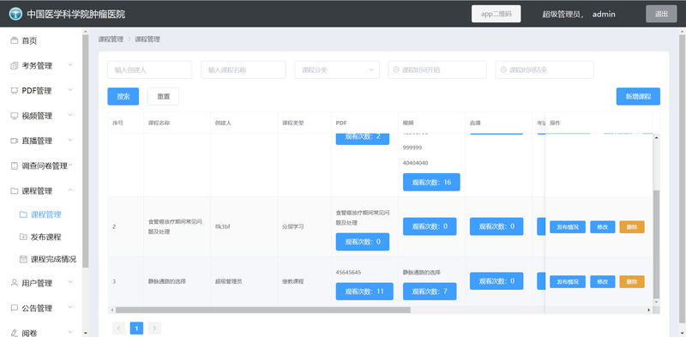Image resolution: width=686 pixels, height=337 pixels.
Task: Expand the PDF管理 menu chevron
Action: point(70,90)
